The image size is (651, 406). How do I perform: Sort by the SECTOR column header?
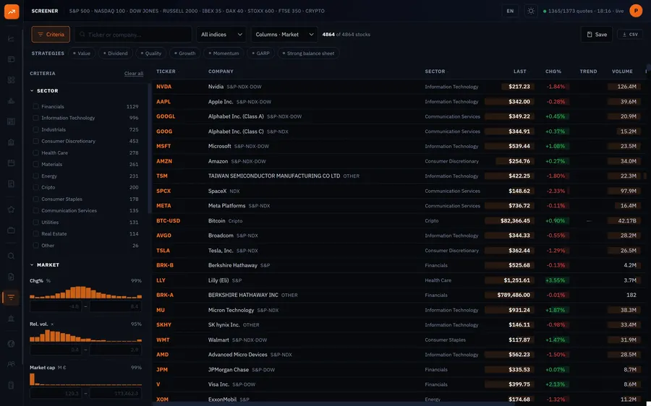click(x=435, y=72)
